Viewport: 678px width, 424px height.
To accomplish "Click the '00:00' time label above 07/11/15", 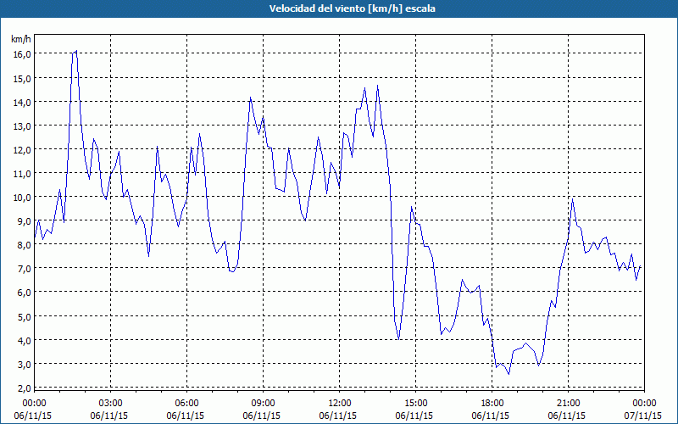I will pos(644,404).
